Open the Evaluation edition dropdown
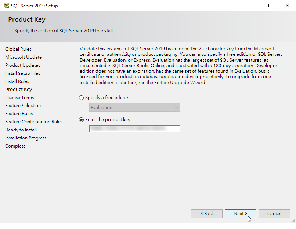Image resolution: width=296 pixels, height=229 pixels. click(134, 107)
